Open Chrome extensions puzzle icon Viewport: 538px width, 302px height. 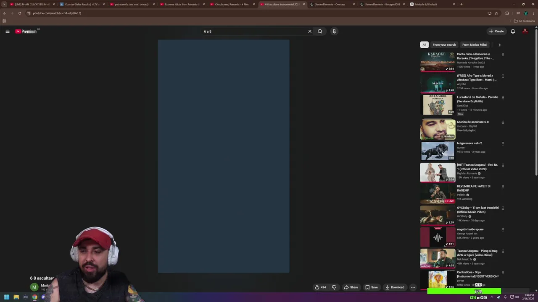pos(507,13)
